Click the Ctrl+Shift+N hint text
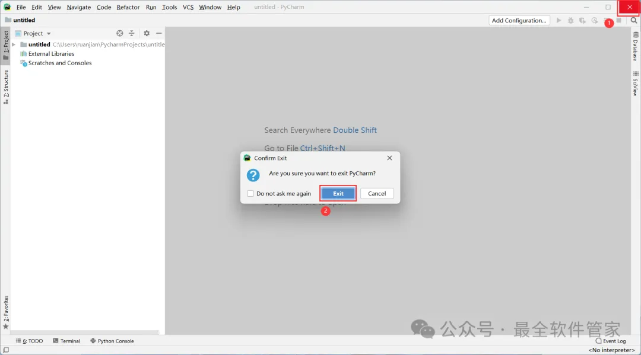641x355 pixels. click(322, 148)
